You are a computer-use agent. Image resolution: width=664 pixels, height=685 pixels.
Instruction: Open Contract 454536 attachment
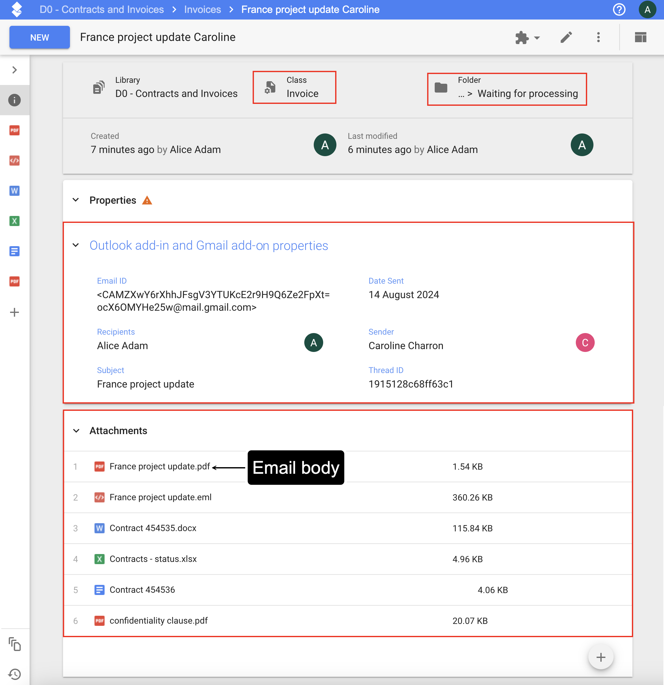pos(142,590)
